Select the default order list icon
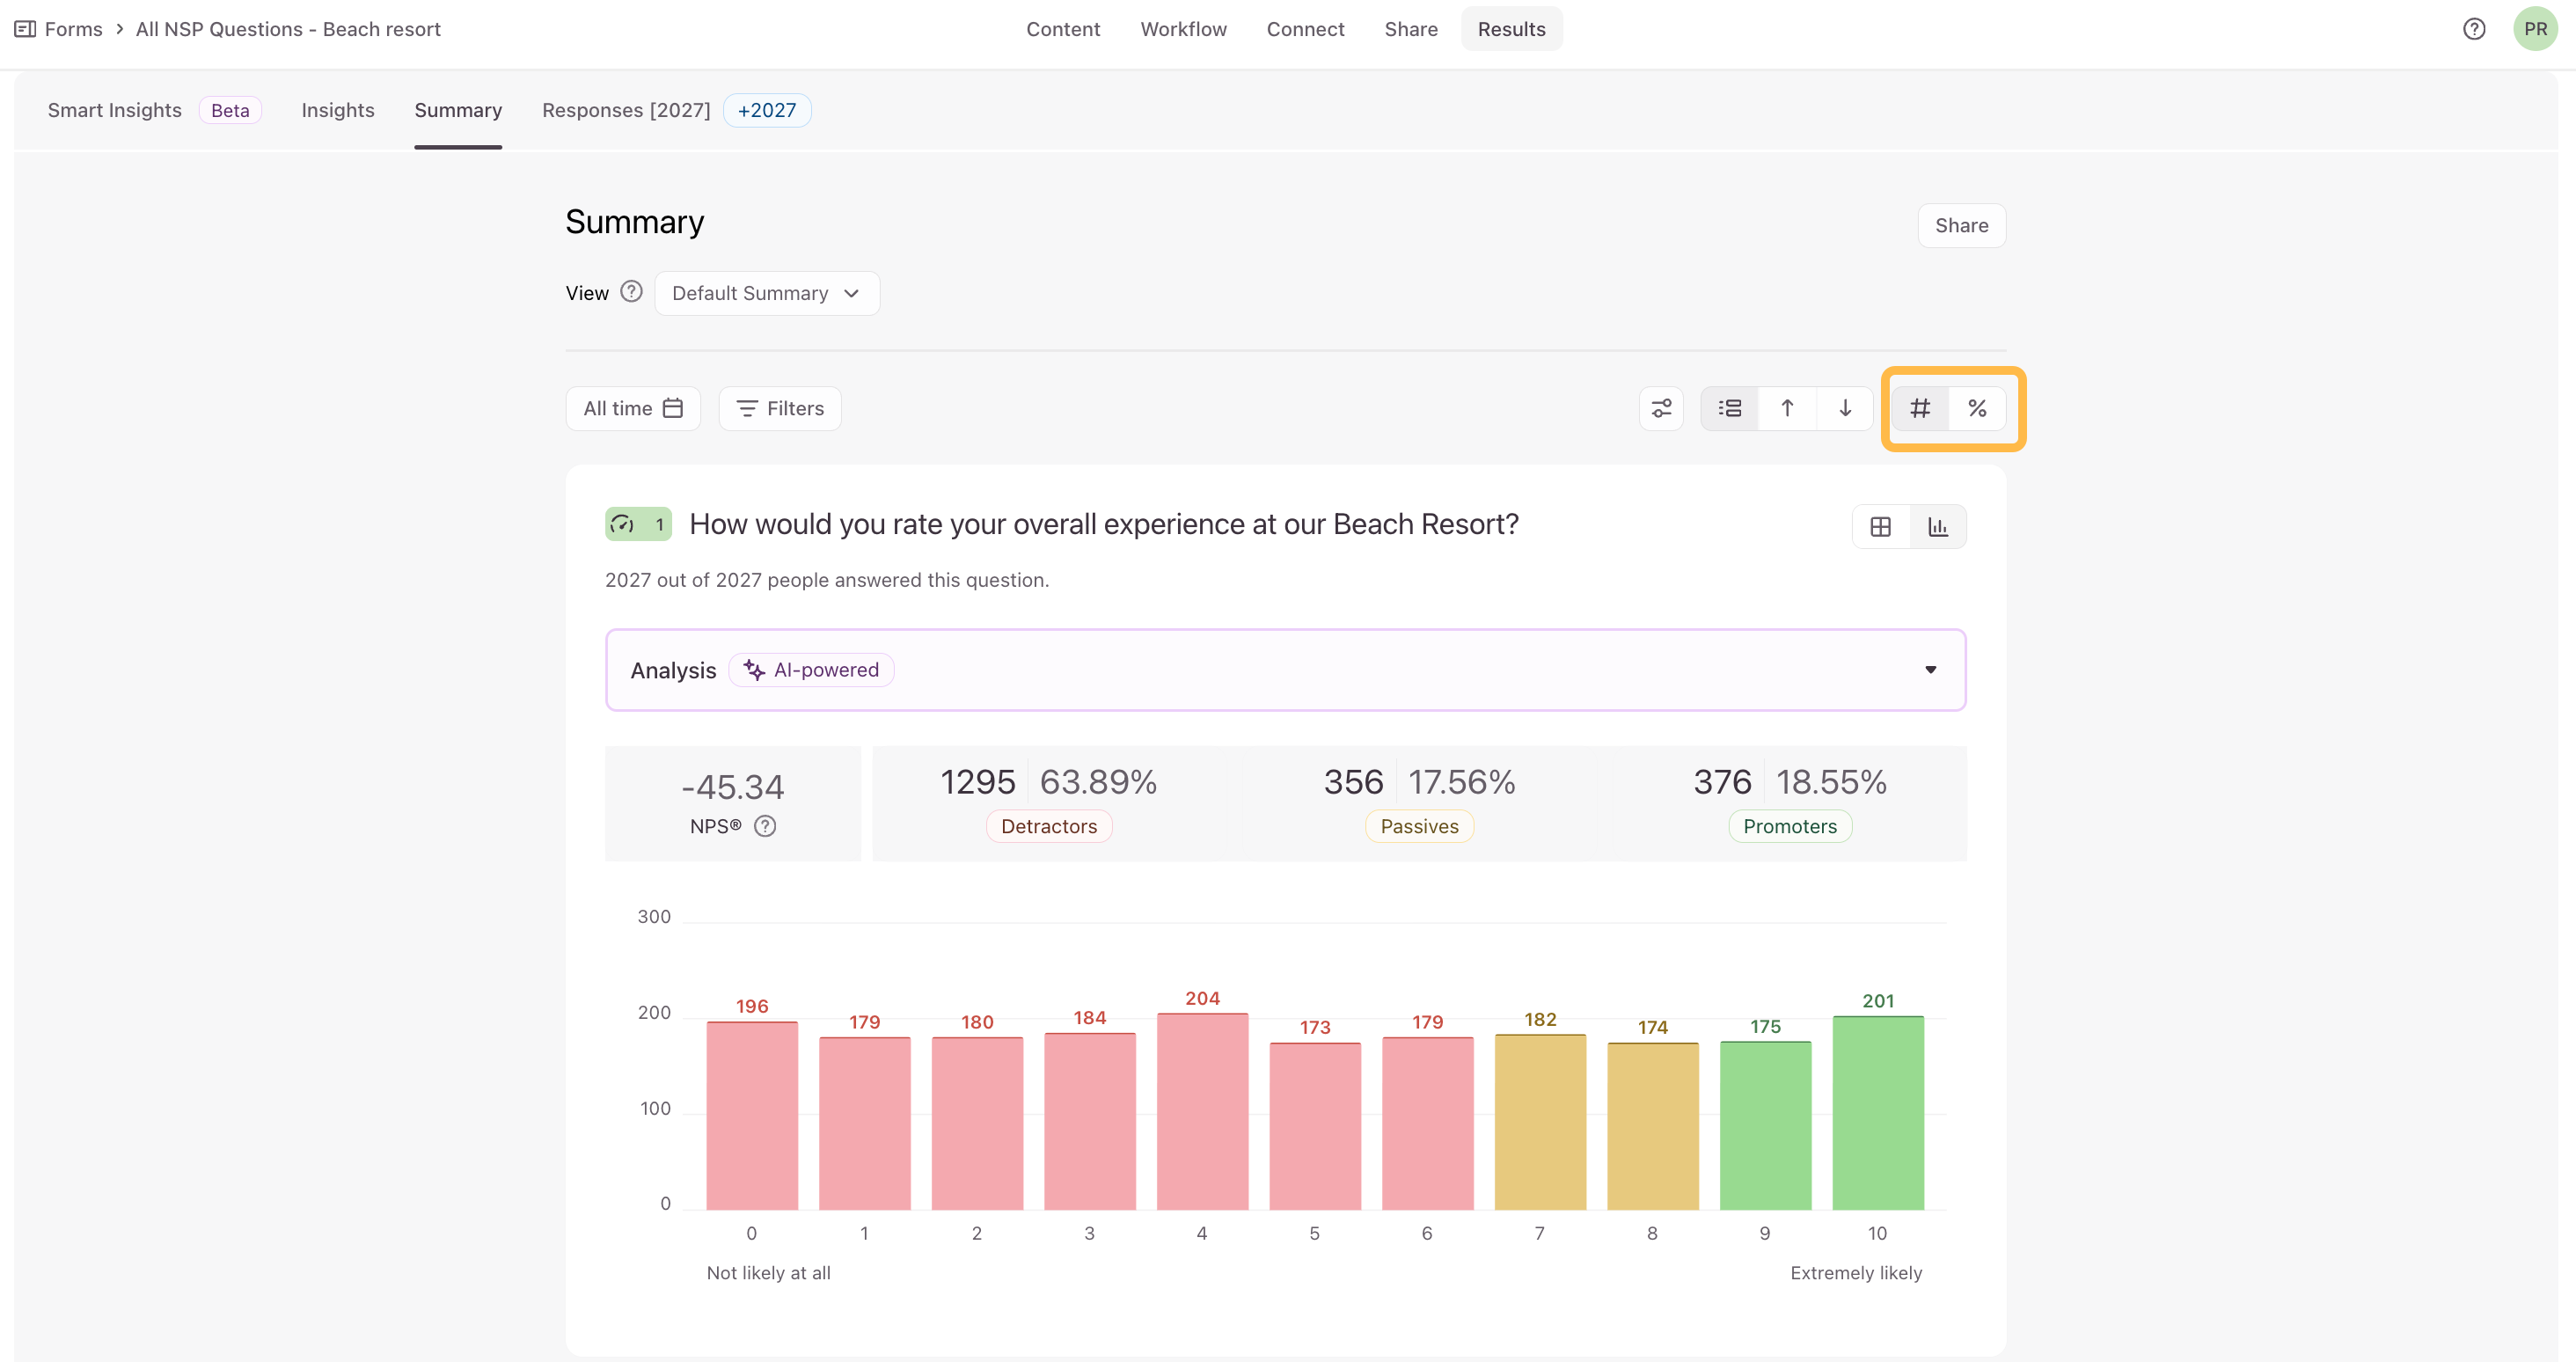Screen dimensions: 2576x1362 1729,408
